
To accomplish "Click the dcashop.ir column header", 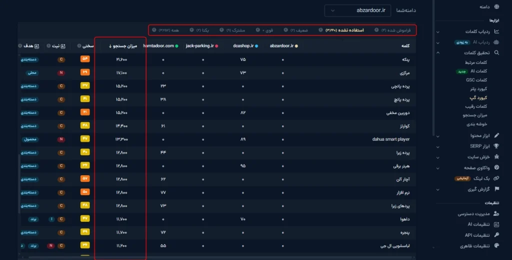I will point(245,45).
